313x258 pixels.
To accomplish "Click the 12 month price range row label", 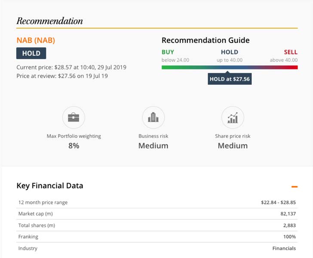I will (43, 203).
